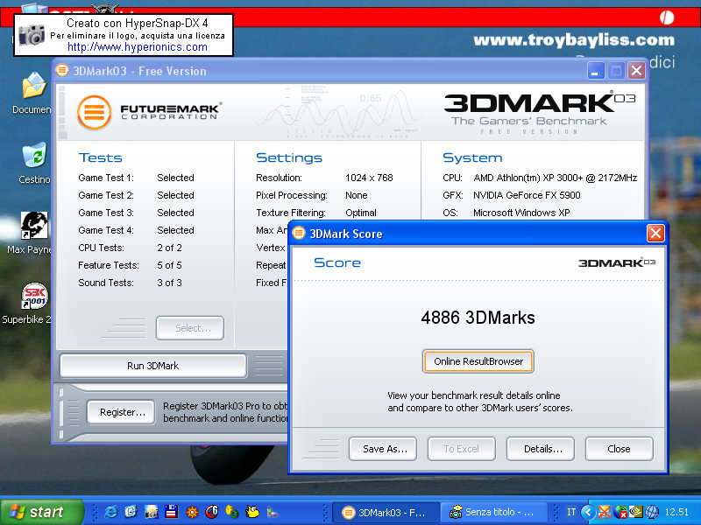Click the Save As... button
This screenshot has width=701, height=525.
tap(383, 449)
